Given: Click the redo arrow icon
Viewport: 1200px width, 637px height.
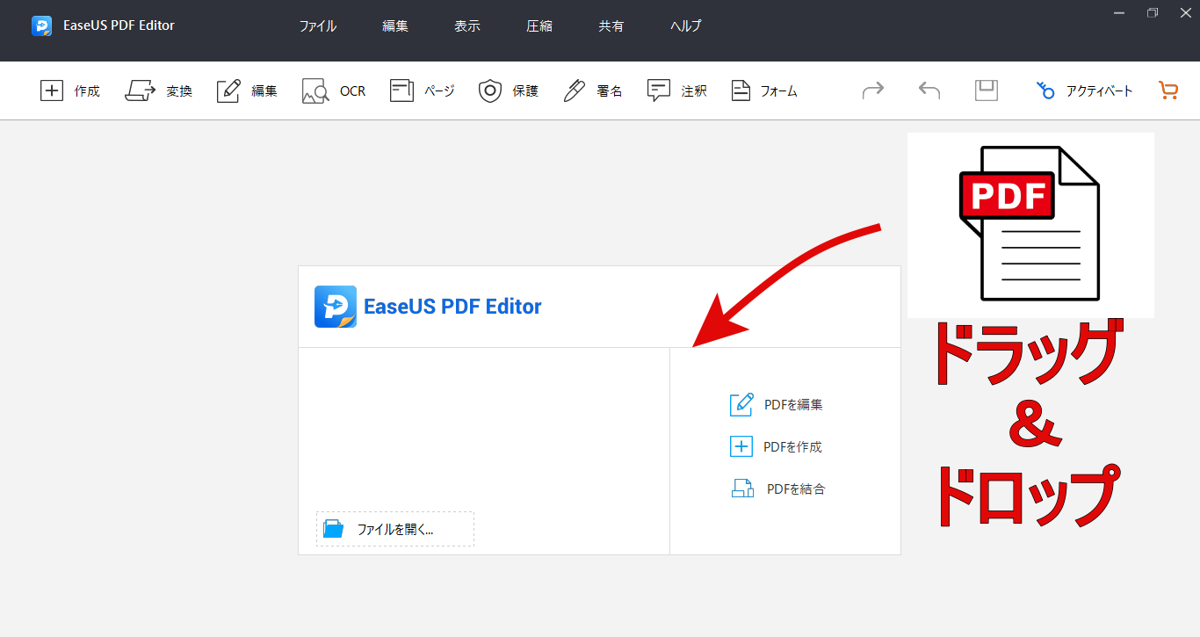Looking at the screenshot, I should [873, 90].
